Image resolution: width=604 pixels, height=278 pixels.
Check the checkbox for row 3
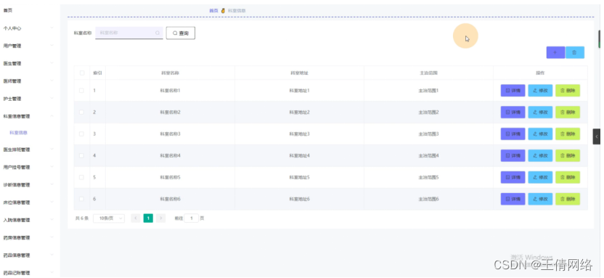[x=81, y=134]
